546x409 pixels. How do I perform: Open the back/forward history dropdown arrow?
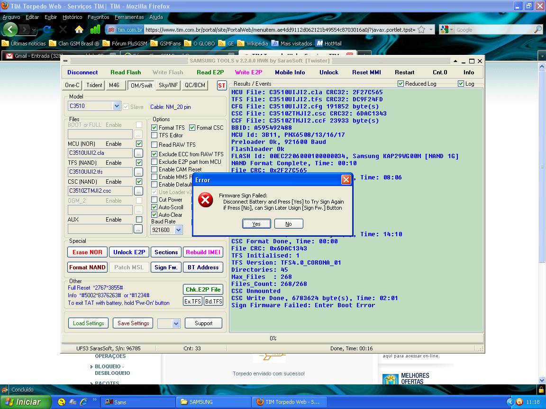pos(34,30)
